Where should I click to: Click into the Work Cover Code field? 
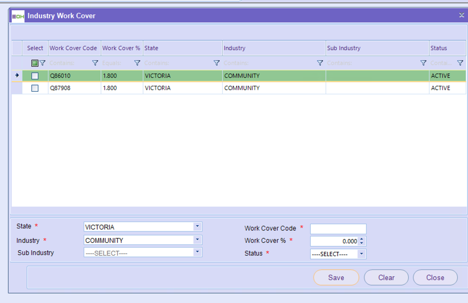[x=338, y=229]
